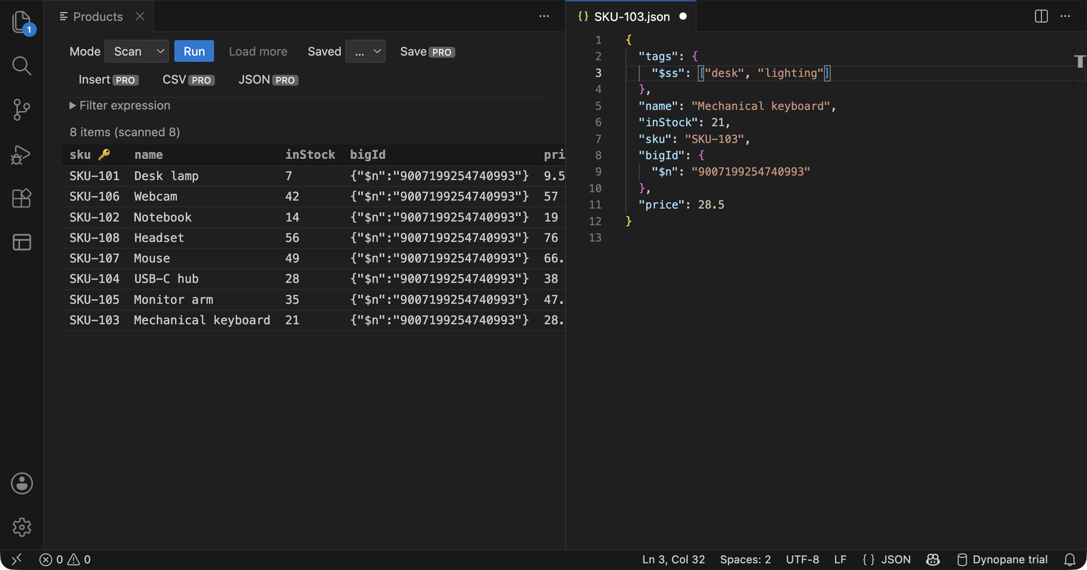Viewport: 1087px width, 570px height.
Task: Click the Copilot status icon
Action: tap(933, 560)
